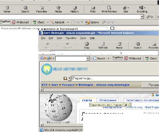
Task: Click checkbox icon beside back window heading
Action: (112, 28)
